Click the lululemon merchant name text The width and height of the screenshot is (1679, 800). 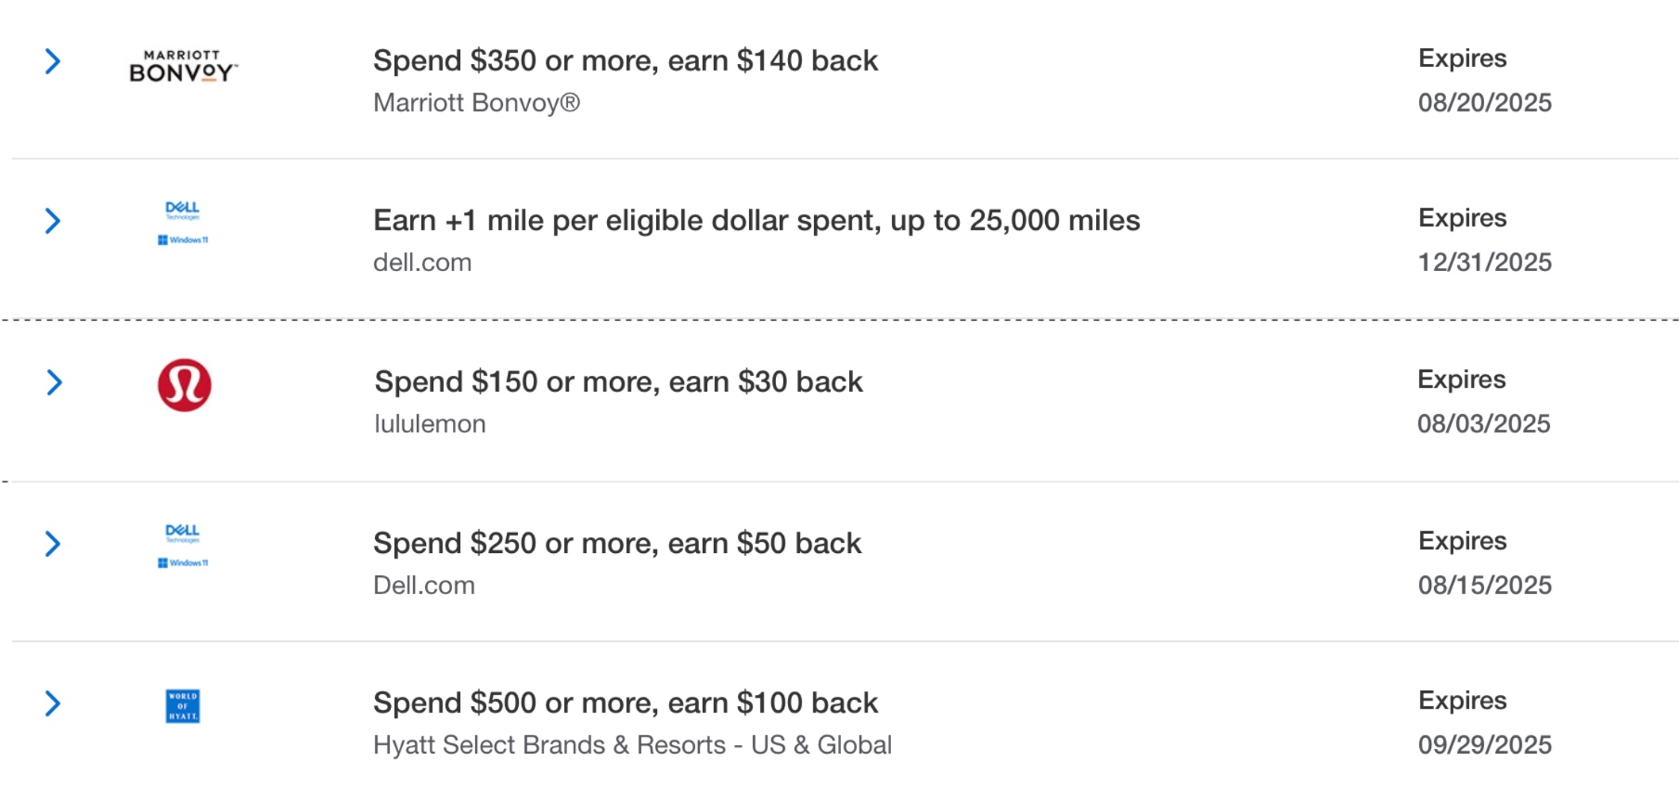(430, 423)
